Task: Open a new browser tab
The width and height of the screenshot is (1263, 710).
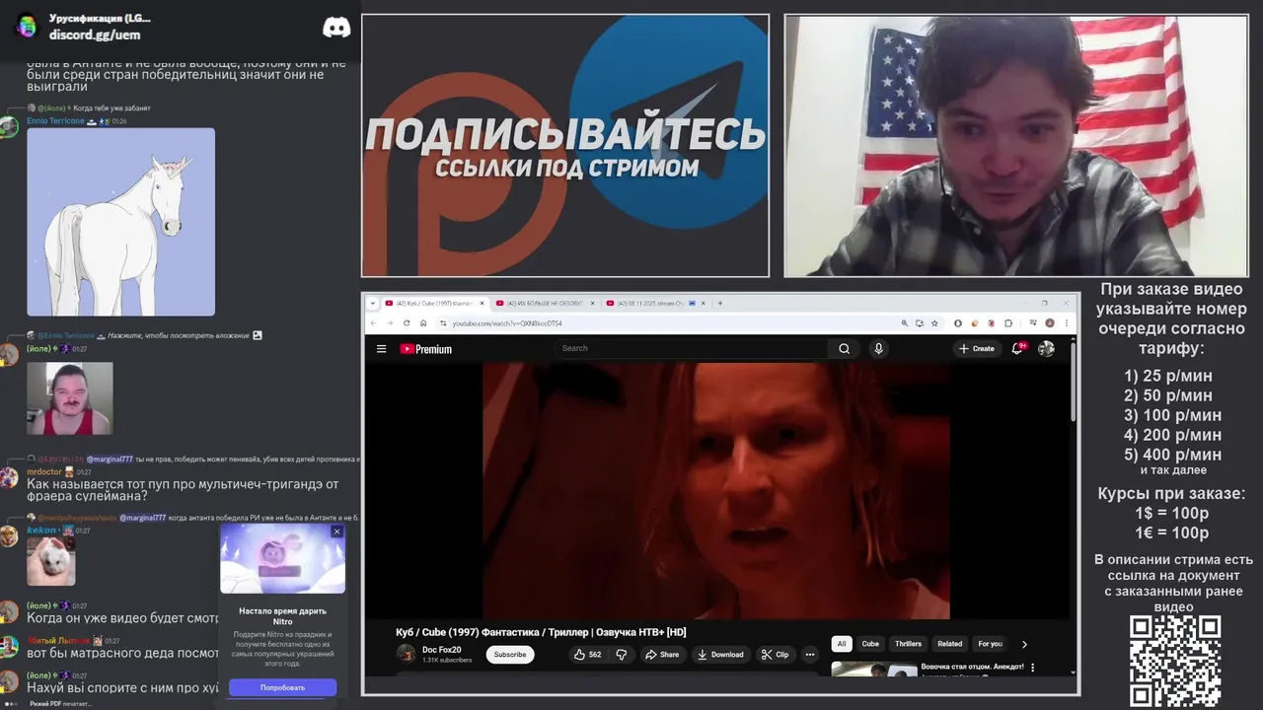Action: coord(720,303)
